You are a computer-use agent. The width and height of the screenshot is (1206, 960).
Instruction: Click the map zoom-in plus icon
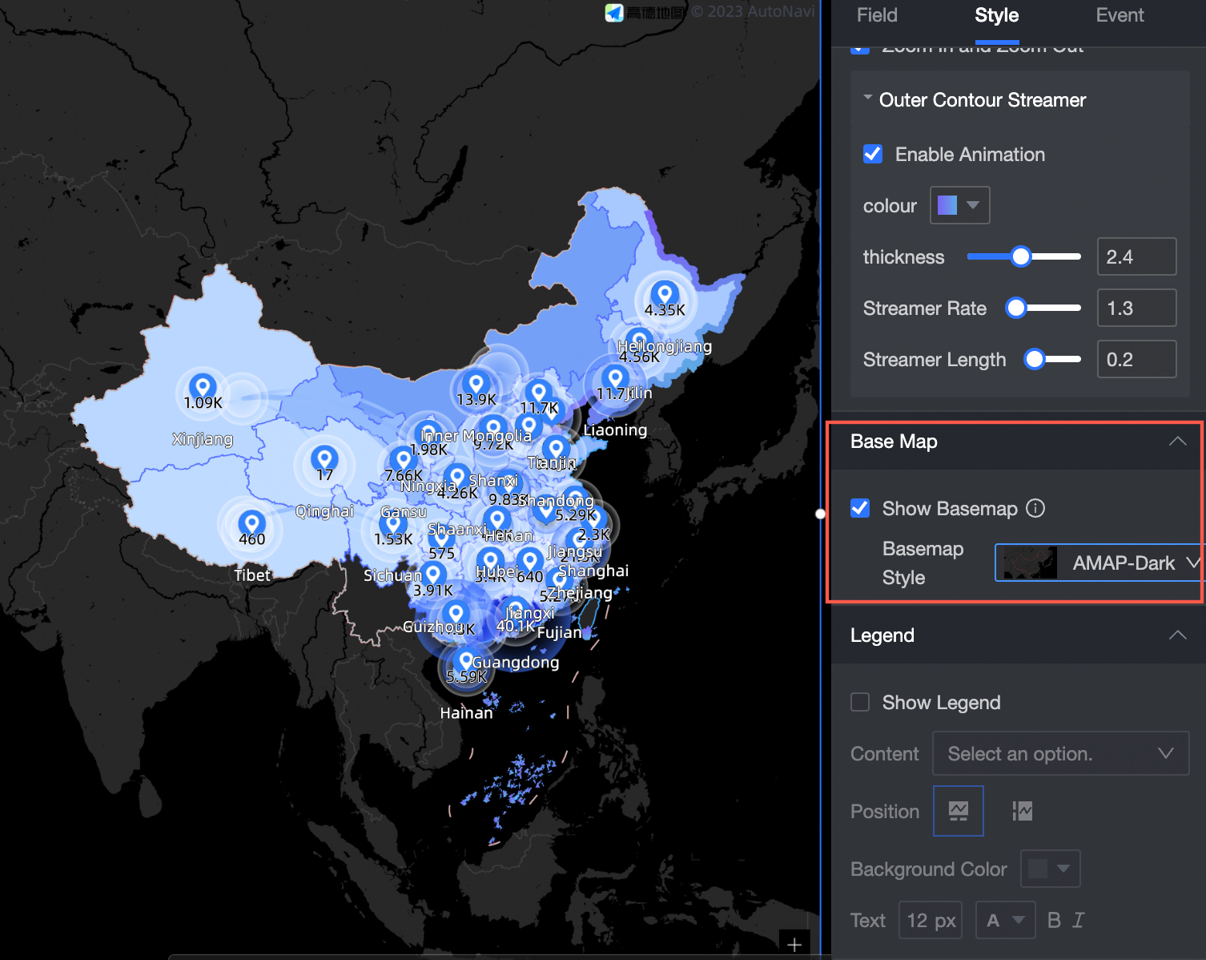[x=794, y=943]
